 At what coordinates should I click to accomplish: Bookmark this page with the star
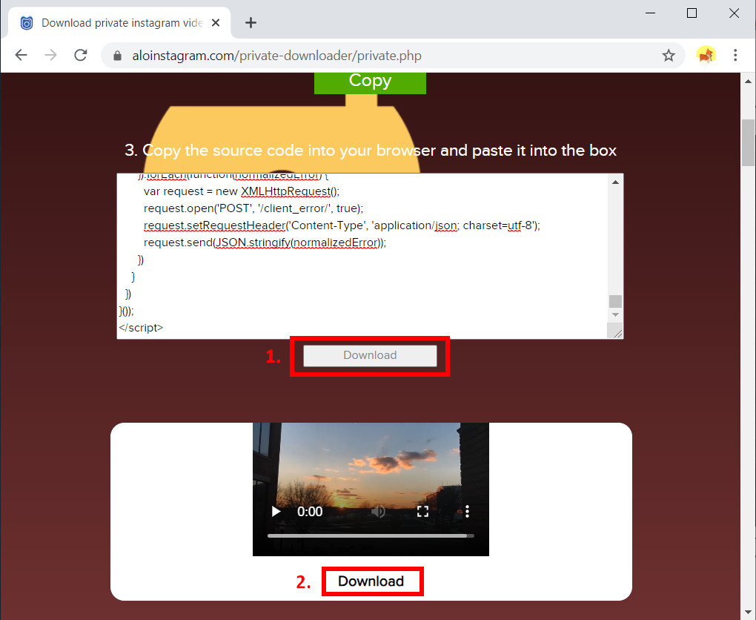click(x=669, y=56)
